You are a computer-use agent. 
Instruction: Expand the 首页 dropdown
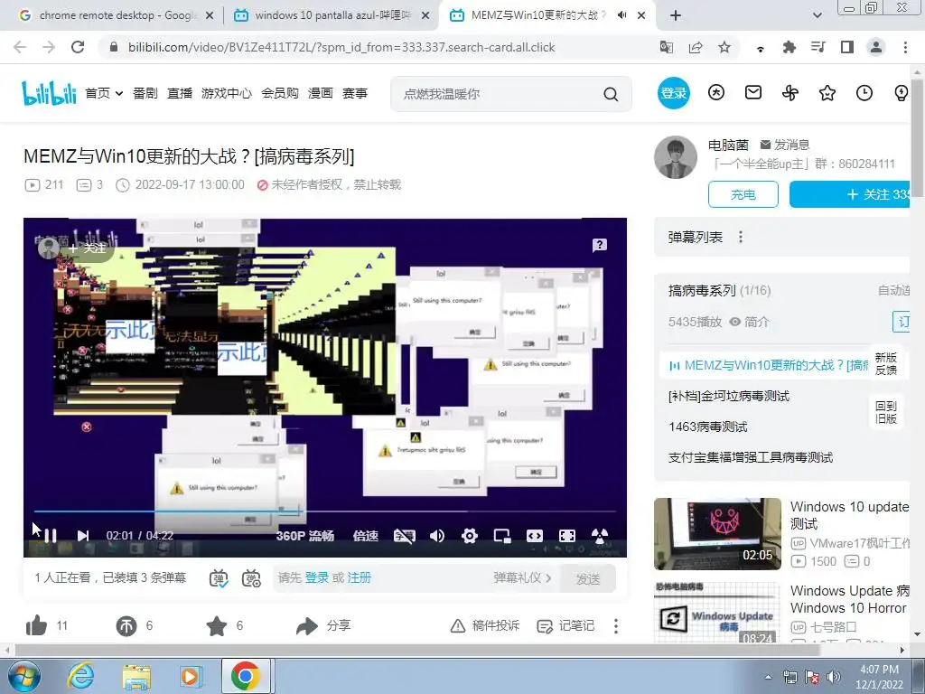[x=104, y=93]
